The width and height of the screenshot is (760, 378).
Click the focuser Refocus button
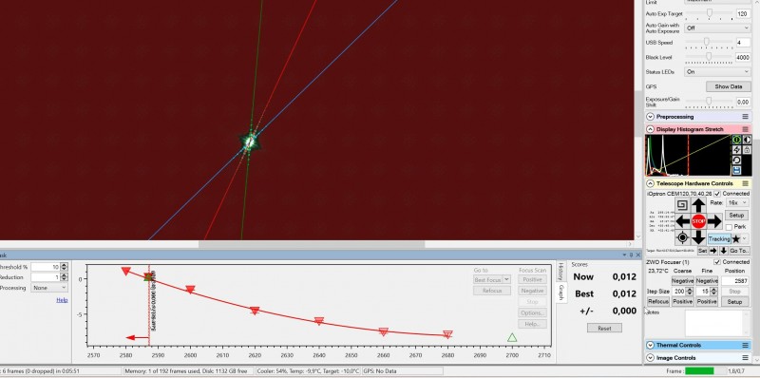(658, 301)
